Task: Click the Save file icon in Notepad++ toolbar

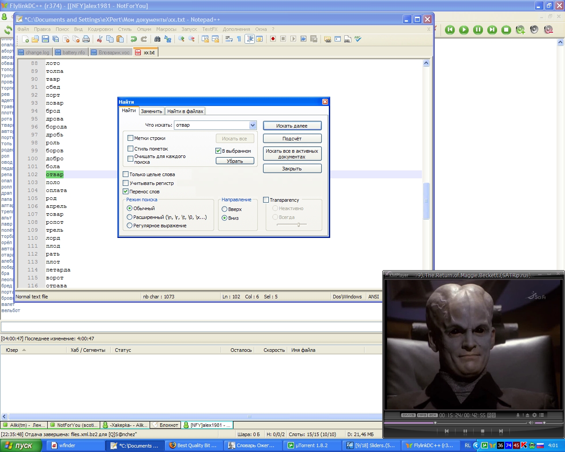Action: (x=45, y=39)
